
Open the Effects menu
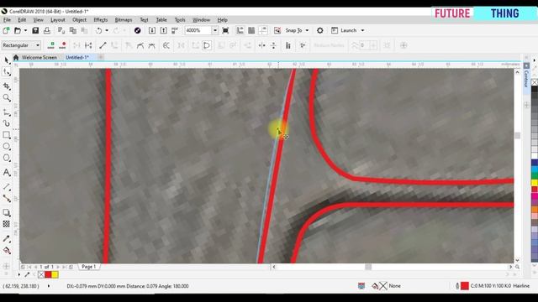tap(101, 20)
